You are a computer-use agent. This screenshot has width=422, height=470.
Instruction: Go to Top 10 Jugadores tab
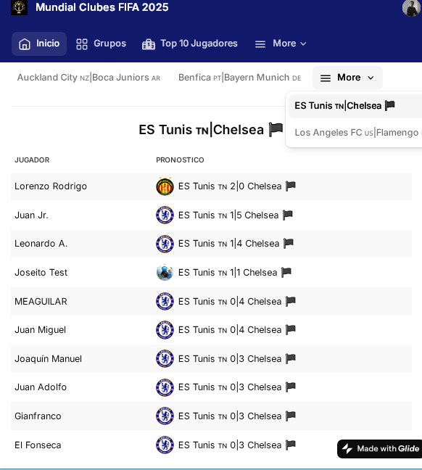click(190, 44)
